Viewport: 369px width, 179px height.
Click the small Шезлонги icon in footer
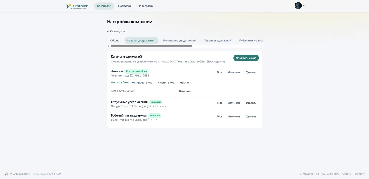click(x=6, y=174)
